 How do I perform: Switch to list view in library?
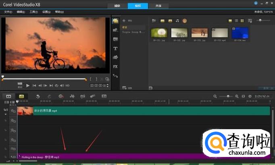[x=237, y=21]
